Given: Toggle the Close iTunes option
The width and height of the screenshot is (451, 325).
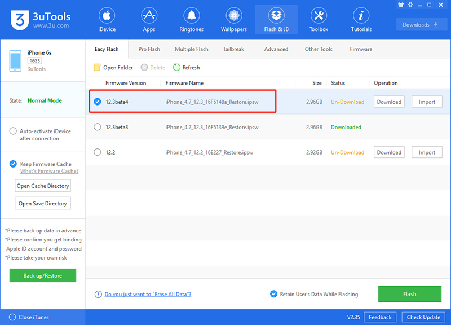Looking at the screenshot, I should click(x=12, y=317).
